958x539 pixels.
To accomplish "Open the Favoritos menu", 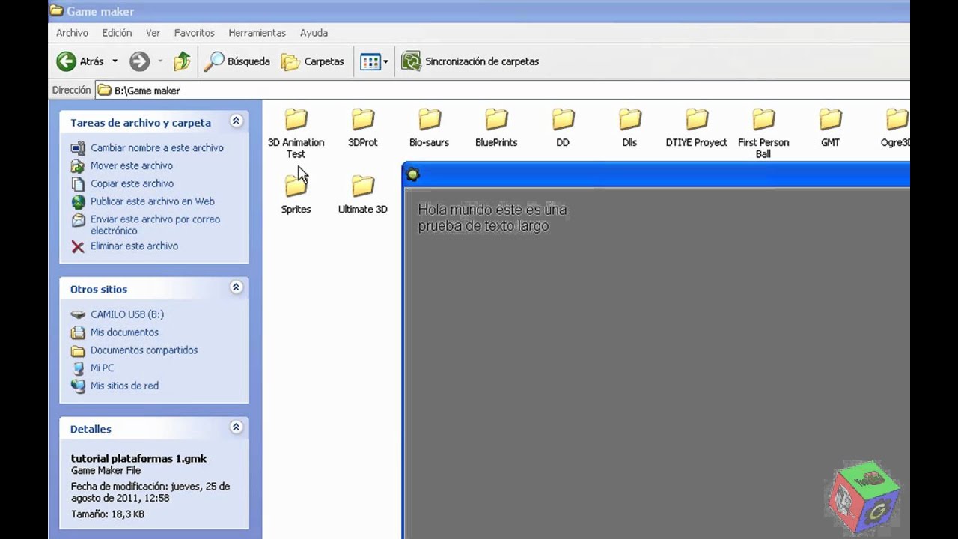I will (194, 33).
